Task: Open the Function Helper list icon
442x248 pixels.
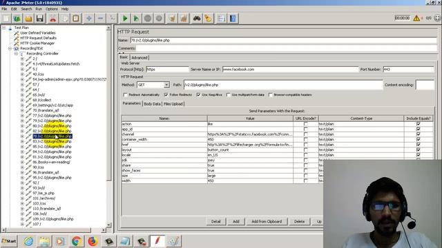Action: [221, 19]
